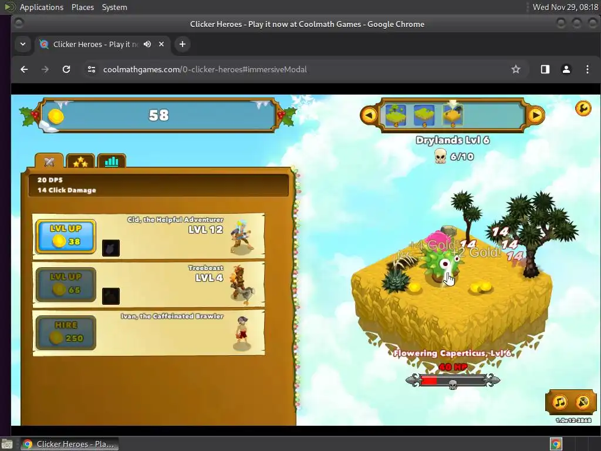Click Treebeast's locked upgrade skill icon
Image resolution: width=601 pixels, height=451 pixels.
click(x=111, y=296)
